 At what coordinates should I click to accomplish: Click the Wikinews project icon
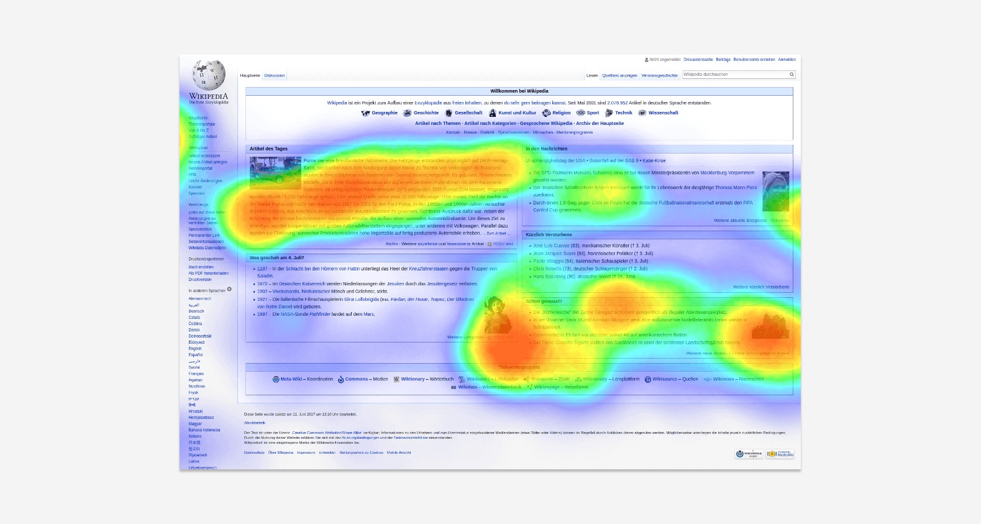point(708,379)
